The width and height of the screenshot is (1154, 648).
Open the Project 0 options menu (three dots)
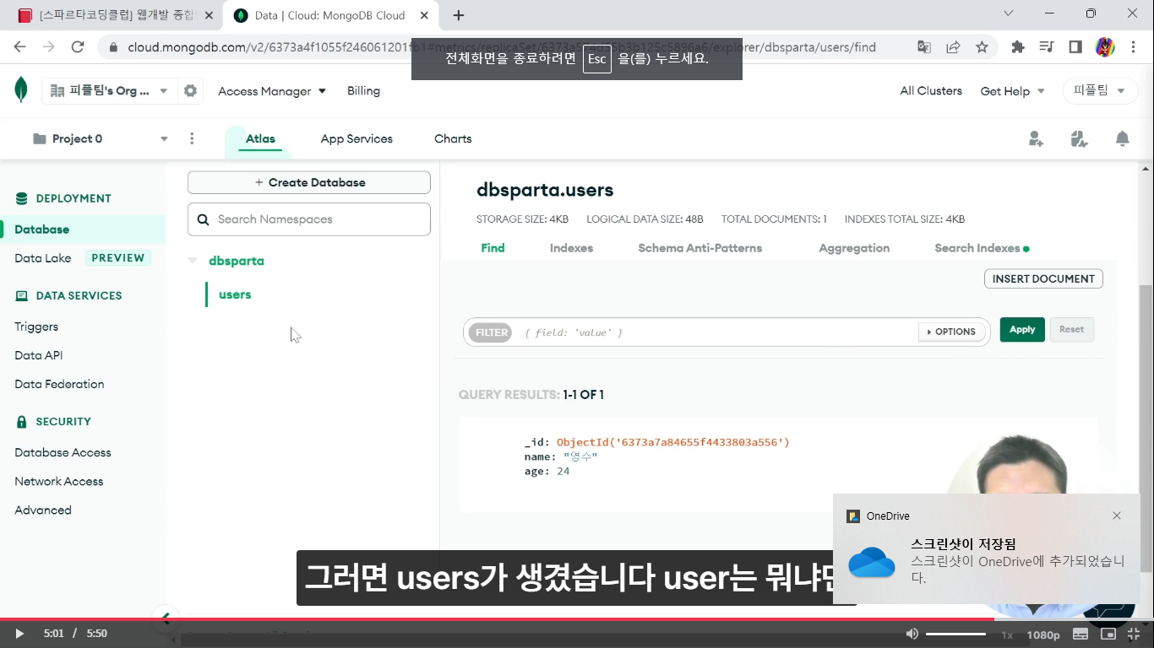(192, 138)
